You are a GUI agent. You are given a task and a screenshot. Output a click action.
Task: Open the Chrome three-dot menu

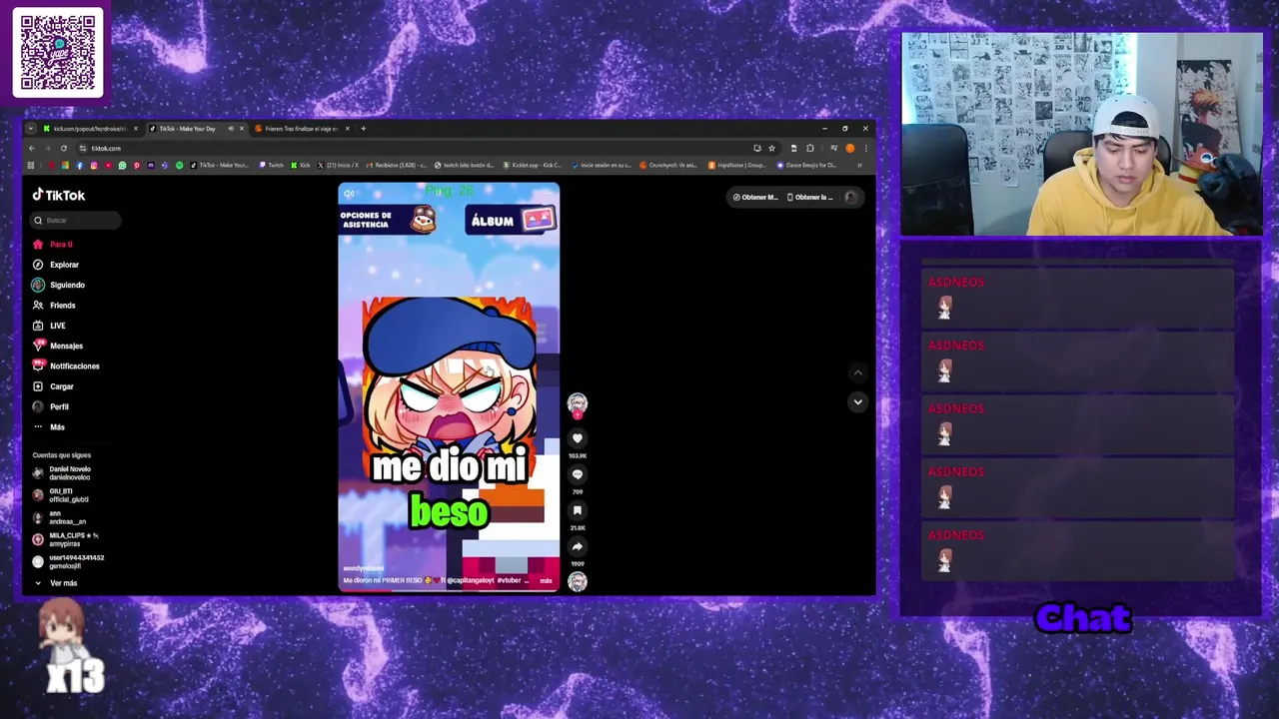tap(865, 148)
